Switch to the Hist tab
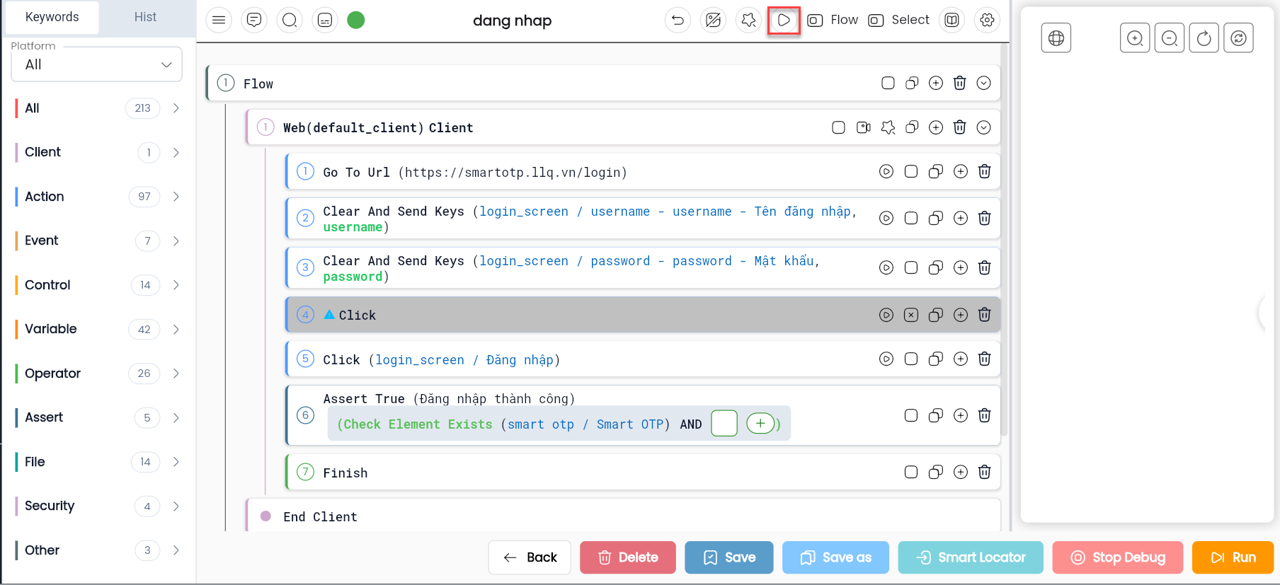 pyautogui.click(x=145, y=17)
